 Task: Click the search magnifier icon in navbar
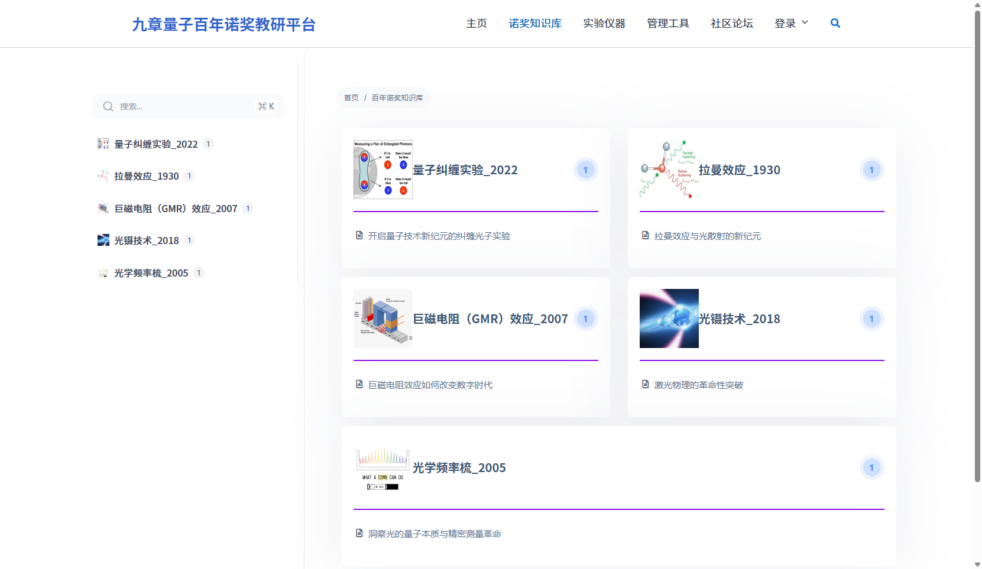[x=835, y=23]
